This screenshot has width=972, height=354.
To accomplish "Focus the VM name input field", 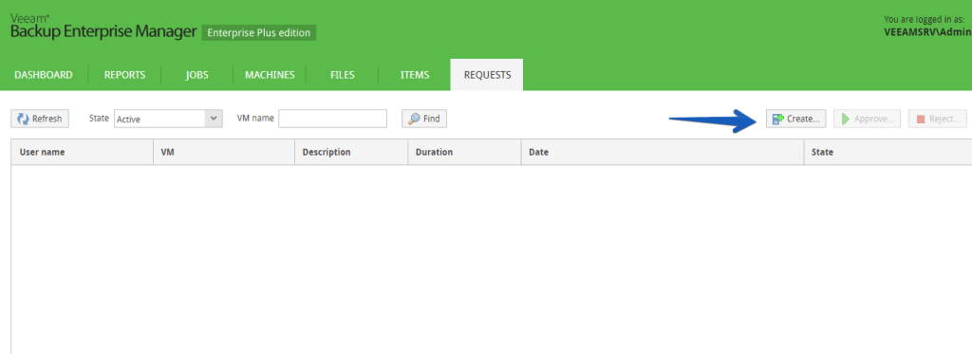I will pyautogui.click(x=333, y=119).
